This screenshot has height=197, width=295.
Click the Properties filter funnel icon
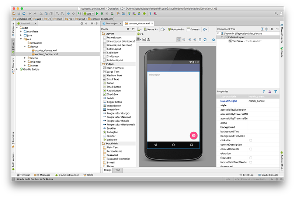(276, 91)
